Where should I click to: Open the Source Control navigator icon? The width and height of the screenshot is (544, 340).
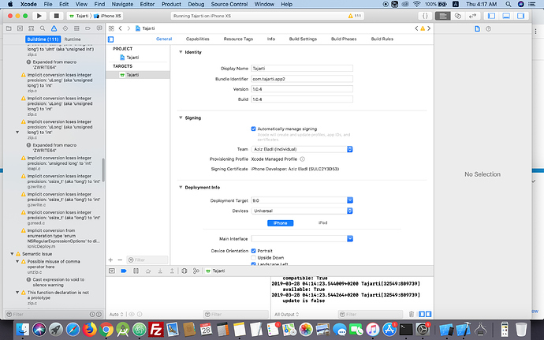pos(20,28)
